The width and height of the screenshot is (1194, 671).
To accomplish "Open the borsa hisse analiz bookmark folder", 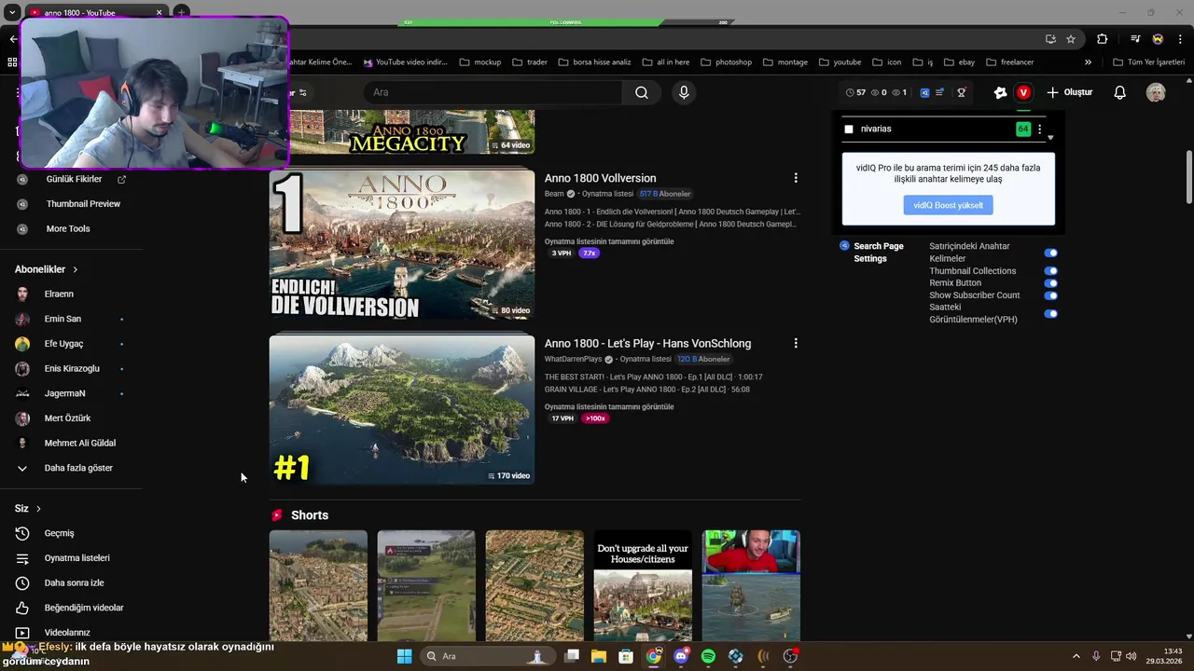I will coord(594,62).
